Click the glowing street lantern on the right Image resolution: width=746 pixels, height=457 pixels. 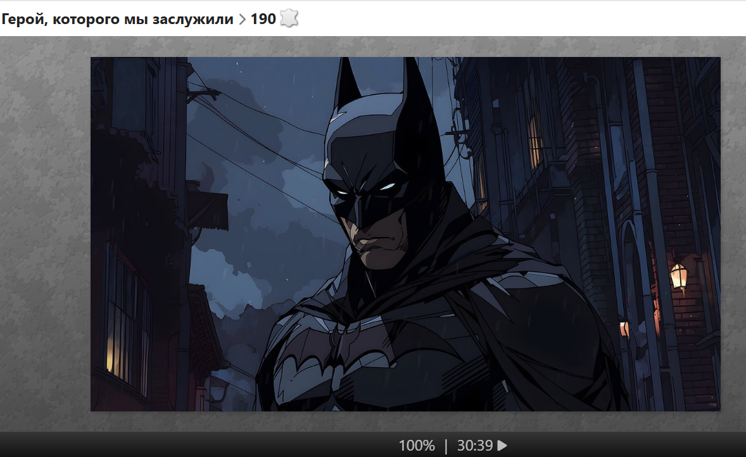[x=678, y=277]
